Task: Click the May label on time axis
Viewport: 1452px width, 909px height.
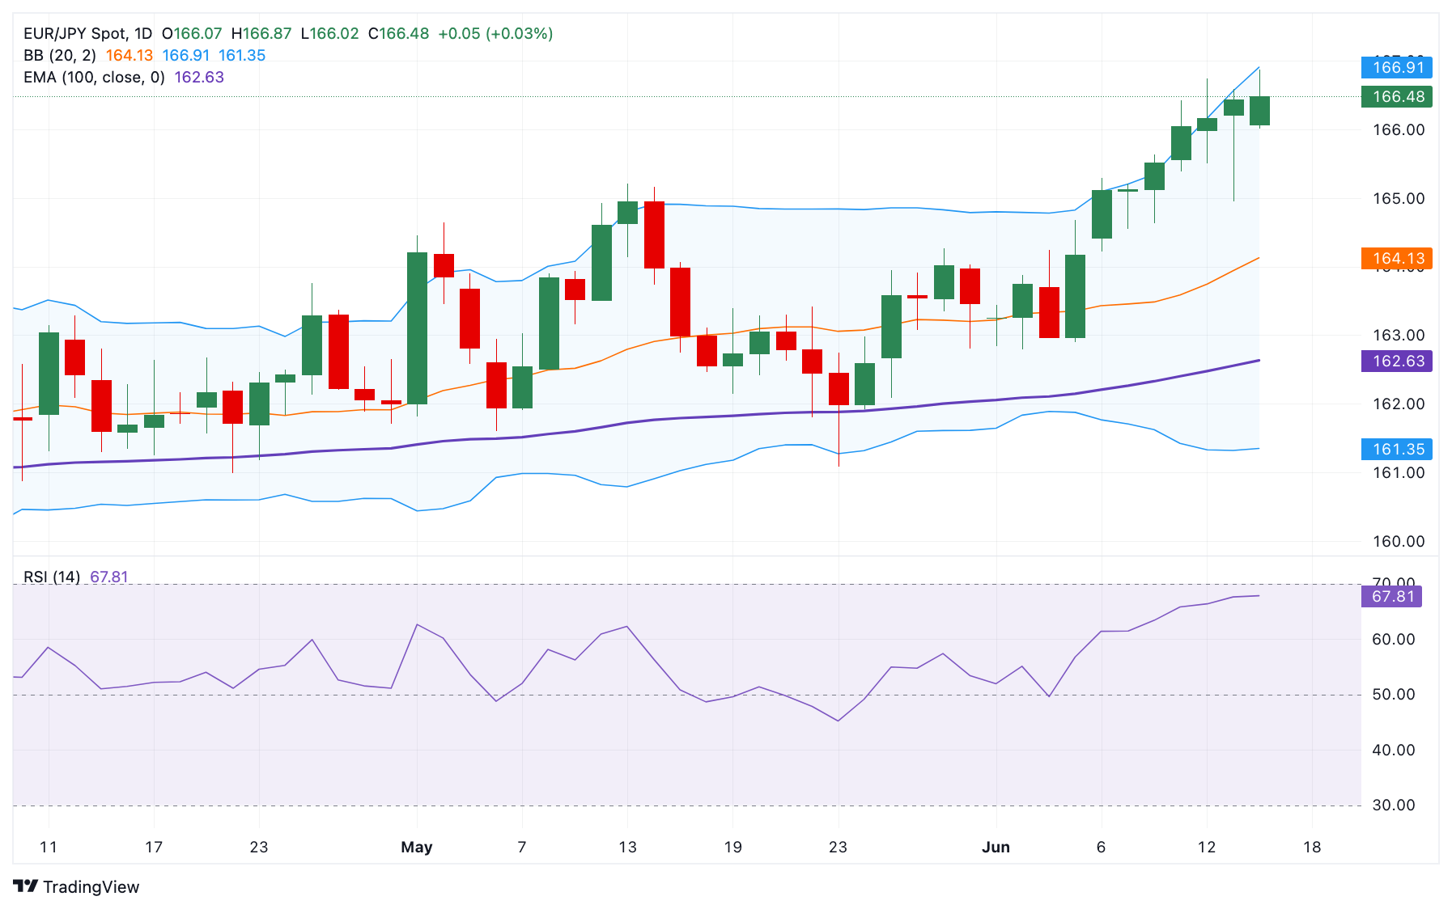Action: (x=417, y=847)
